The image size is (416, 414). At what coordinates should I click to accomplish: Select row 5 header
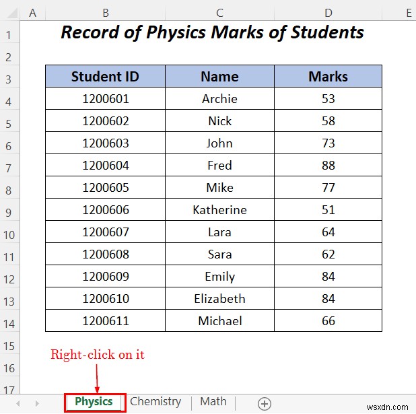(9, 120)
